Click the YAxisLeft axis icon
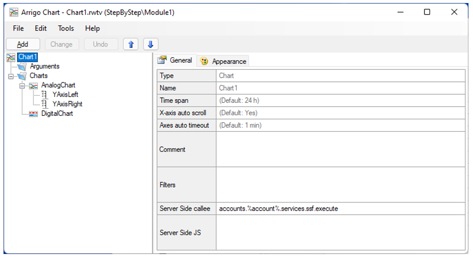The height and width of the screenshot is (257, 473). coord(44,95)
